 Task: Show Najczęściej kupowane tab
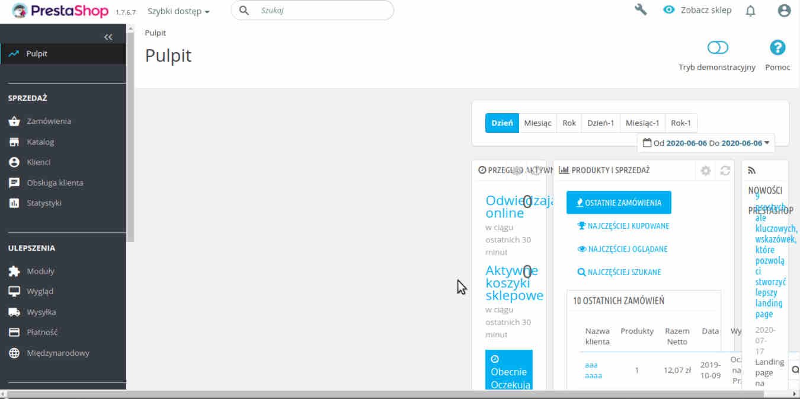coord(623,226)
